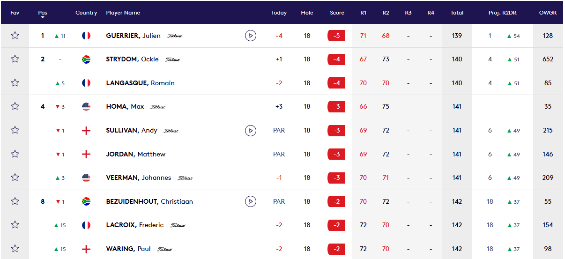Sort by the OWGR column header
Viewport: 565px width, 259px height.
point(548,13)
